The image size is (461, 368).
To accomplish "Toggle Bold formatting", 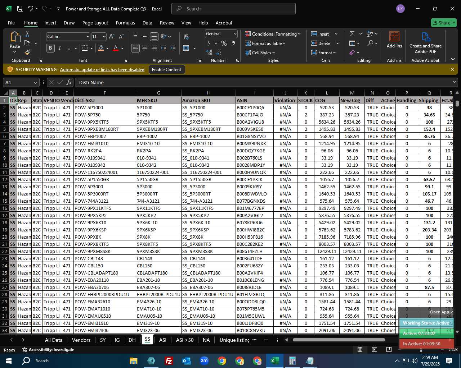I will coord(50,48).
